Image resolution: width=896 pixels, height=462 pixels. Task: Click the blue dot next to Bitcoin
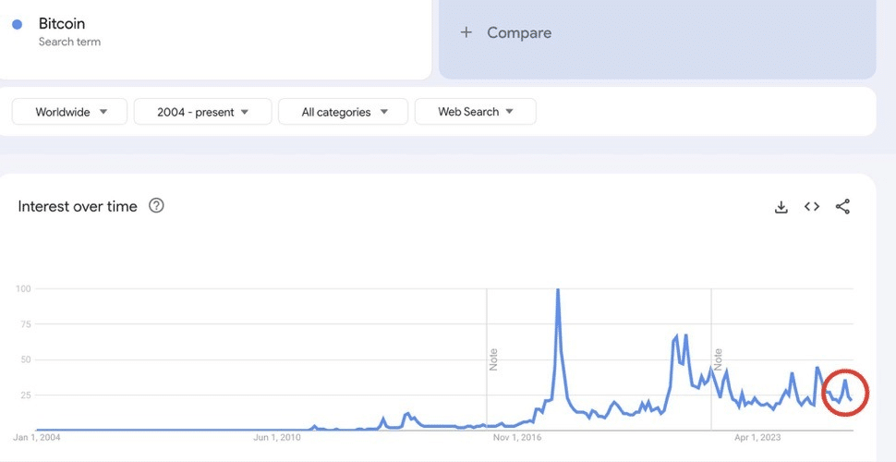17,24
